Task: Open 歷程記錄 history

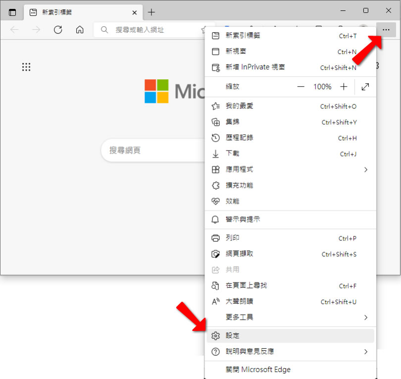Action: pyautogui.click(x=291, y=138)
